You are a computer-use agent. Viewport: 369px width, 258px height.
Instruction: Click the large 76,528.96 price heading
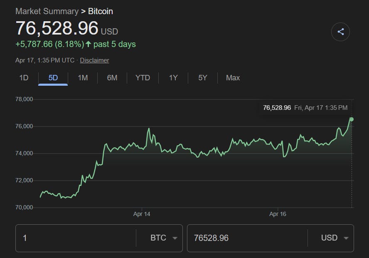57,28
